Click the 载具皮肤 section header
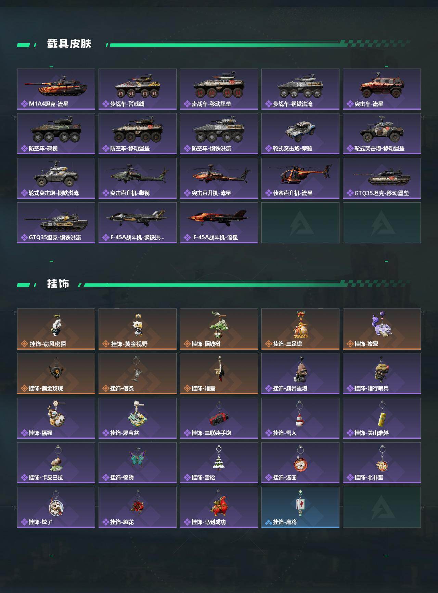The height and width of the screenshot is (593, 438). pyautogui.click(x=69, y=44)
